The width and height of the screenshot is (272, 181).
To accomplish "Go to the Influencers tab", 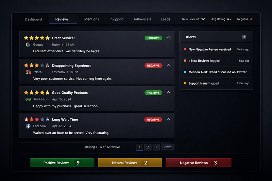I will tap(142, 19).
